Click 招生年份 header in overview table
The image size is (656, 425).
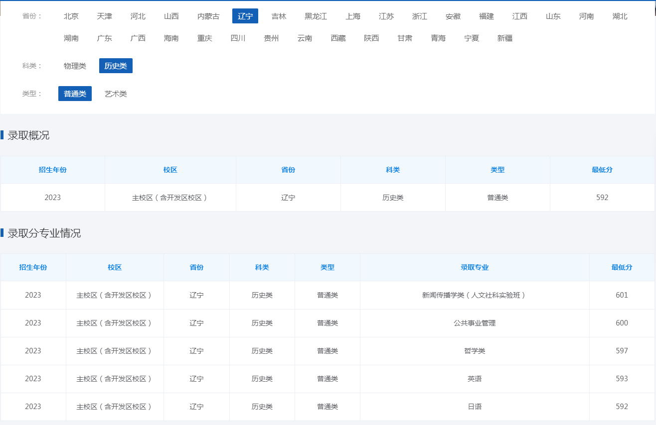coord(53,170)
